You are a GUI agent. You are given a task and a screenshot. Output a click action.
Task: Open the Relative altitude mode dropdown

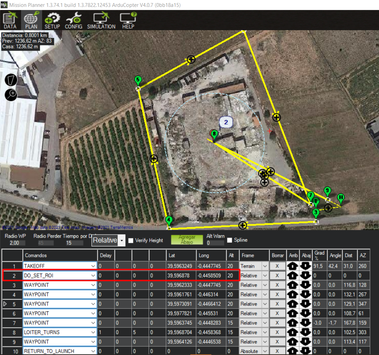(x=121, y=240)
